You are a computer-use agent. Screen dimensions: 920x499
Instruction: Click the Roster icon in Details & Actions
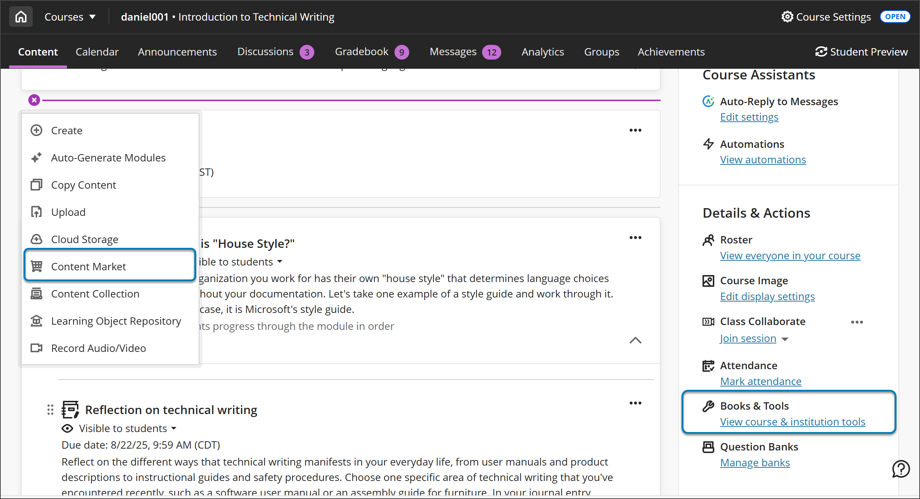[708, 240]
